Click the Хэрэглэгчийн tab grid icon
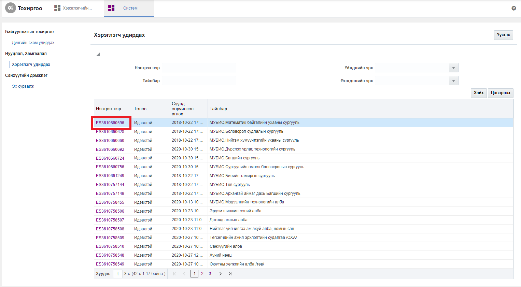521x287 pixels. pos(57,8)
